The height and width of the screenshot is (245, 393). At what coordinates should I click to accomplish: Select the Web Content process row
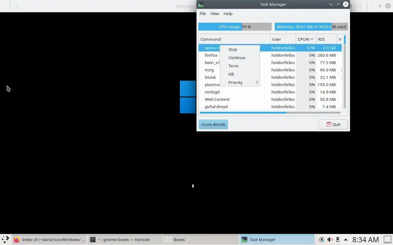(x=270, y=99)
